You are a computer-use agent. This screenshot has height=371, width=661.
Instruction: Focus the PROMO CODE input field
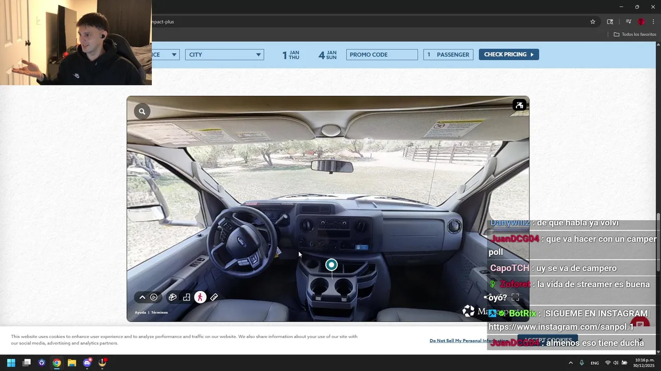(x=382, y=55)
